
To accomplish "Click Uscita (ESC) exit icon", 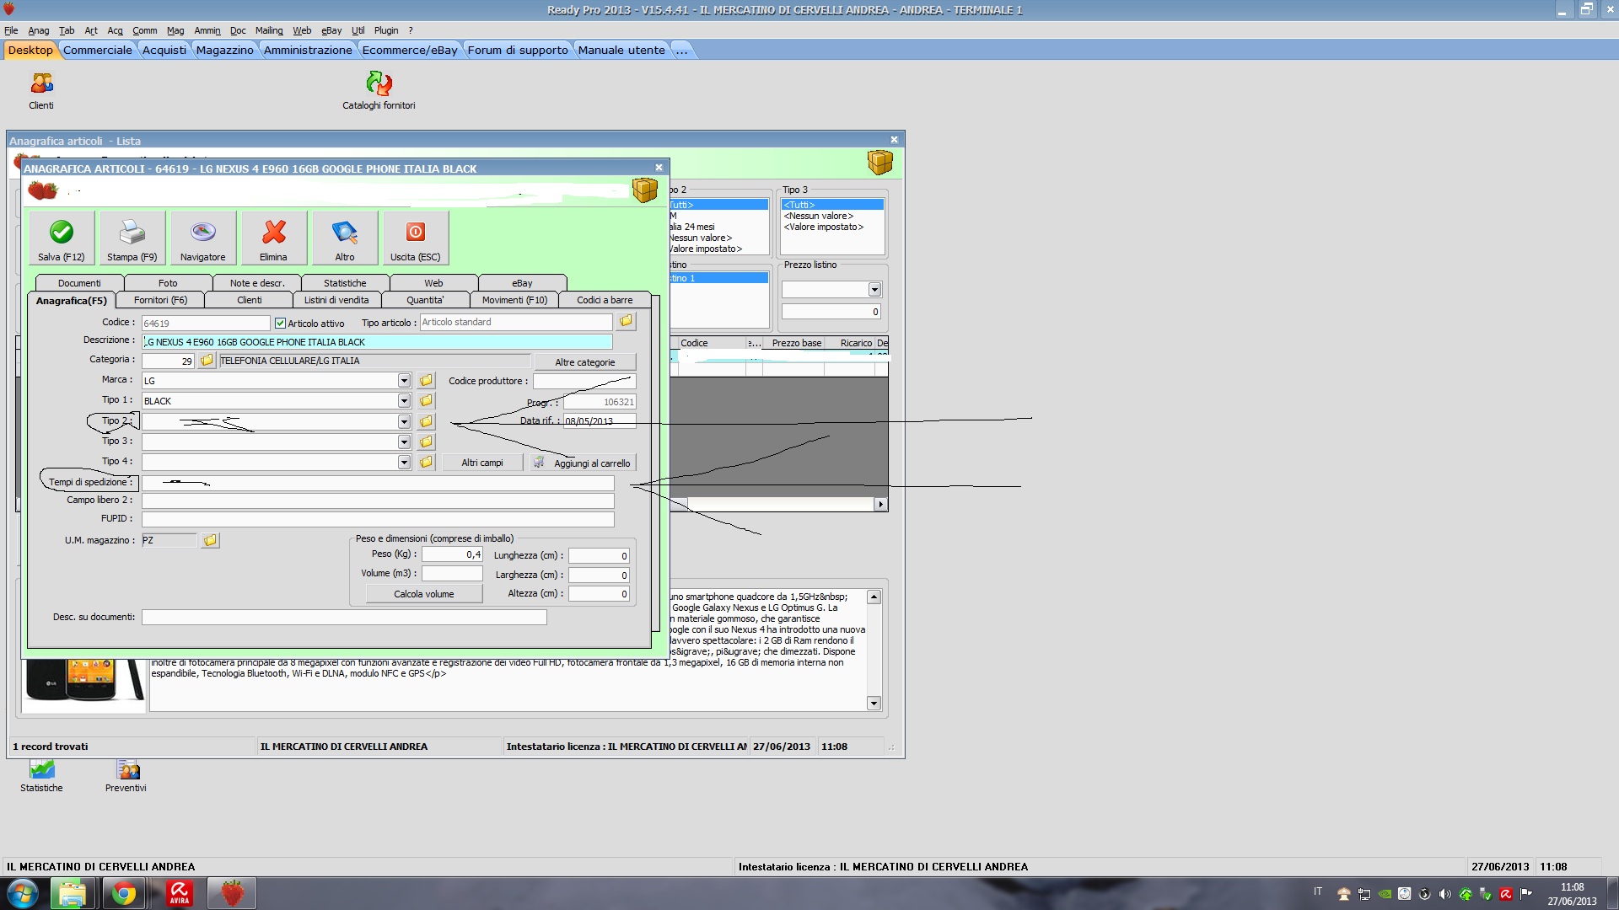I will [415, 232].
